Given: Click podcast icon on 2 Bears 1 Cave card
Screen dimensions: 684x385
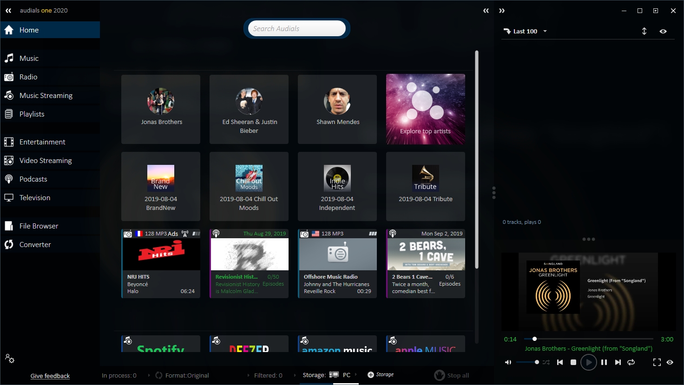Looking at the screenshot, I should coord(393,234).
